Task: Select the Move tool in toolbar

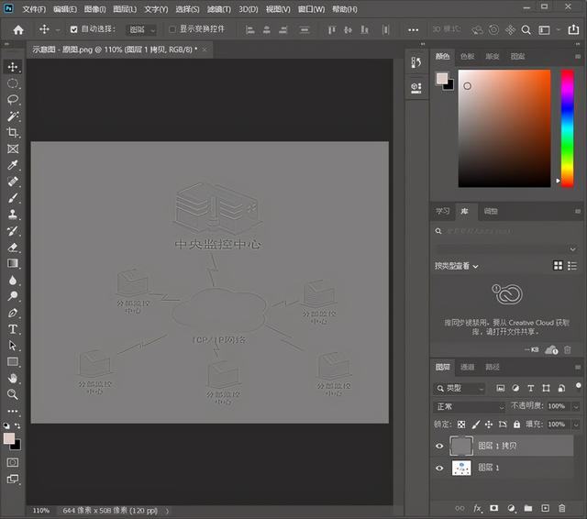Action: pos(13,67)
